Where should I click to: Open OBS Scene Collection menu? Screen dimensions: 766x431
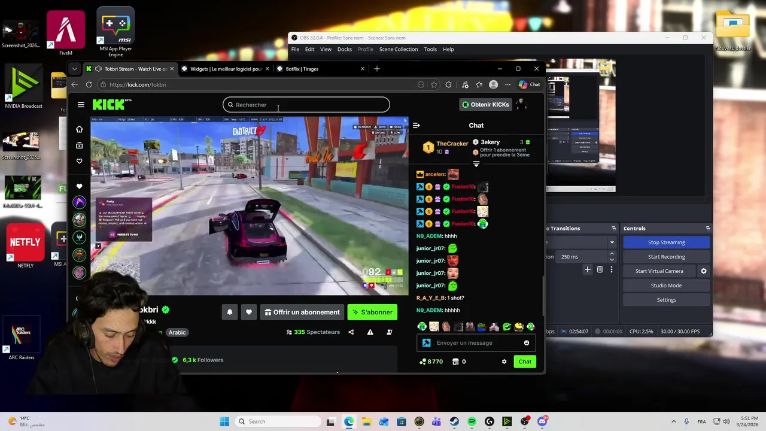399,49
